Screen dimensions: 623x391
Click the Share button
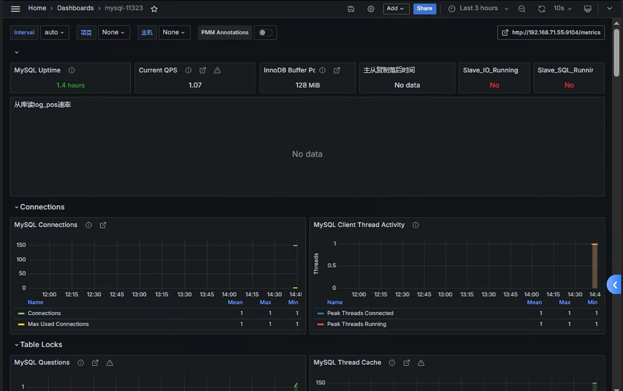[x=424, y=8]
